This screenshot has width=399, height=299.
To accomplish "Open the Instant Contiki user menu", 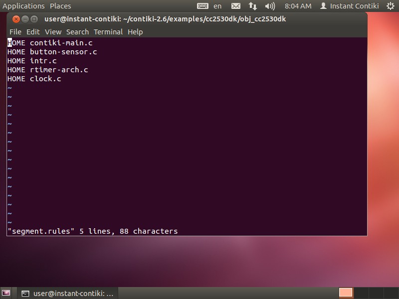I will pyautogui.click(x=350, y=6).
